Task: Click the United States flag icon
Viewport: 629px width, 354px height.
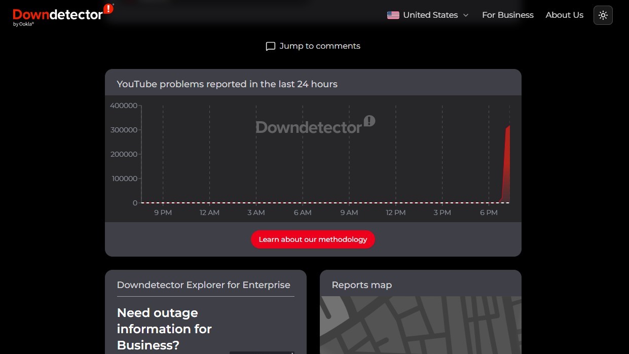Action: tap(393, 15)
